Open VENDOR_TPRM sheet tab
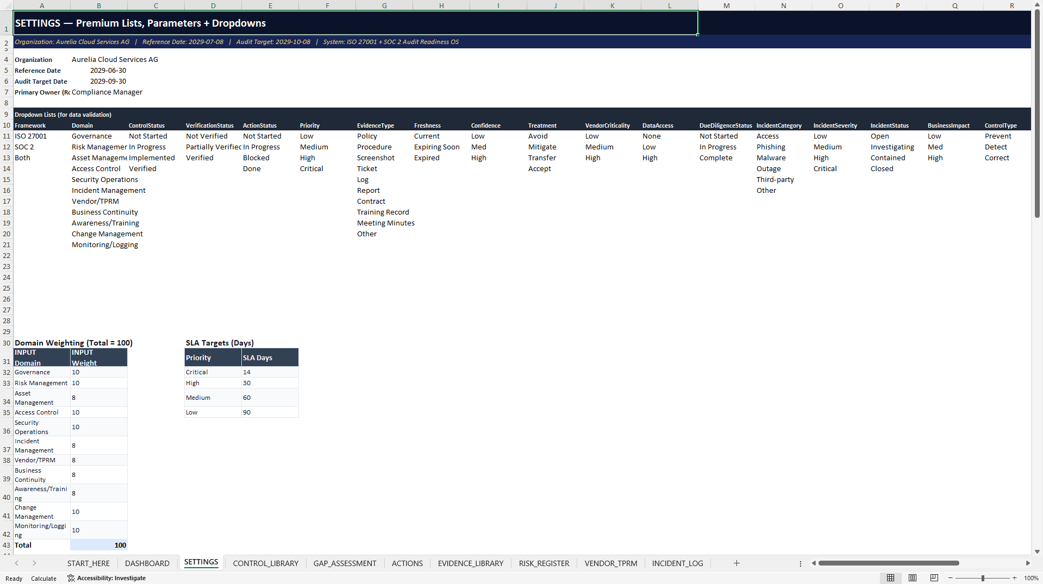 pyautogui.click(x=611, y=563)
